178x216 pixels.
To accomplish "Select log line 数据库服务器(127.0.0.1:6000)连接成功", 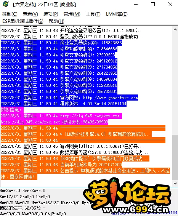I will point(74,152).
